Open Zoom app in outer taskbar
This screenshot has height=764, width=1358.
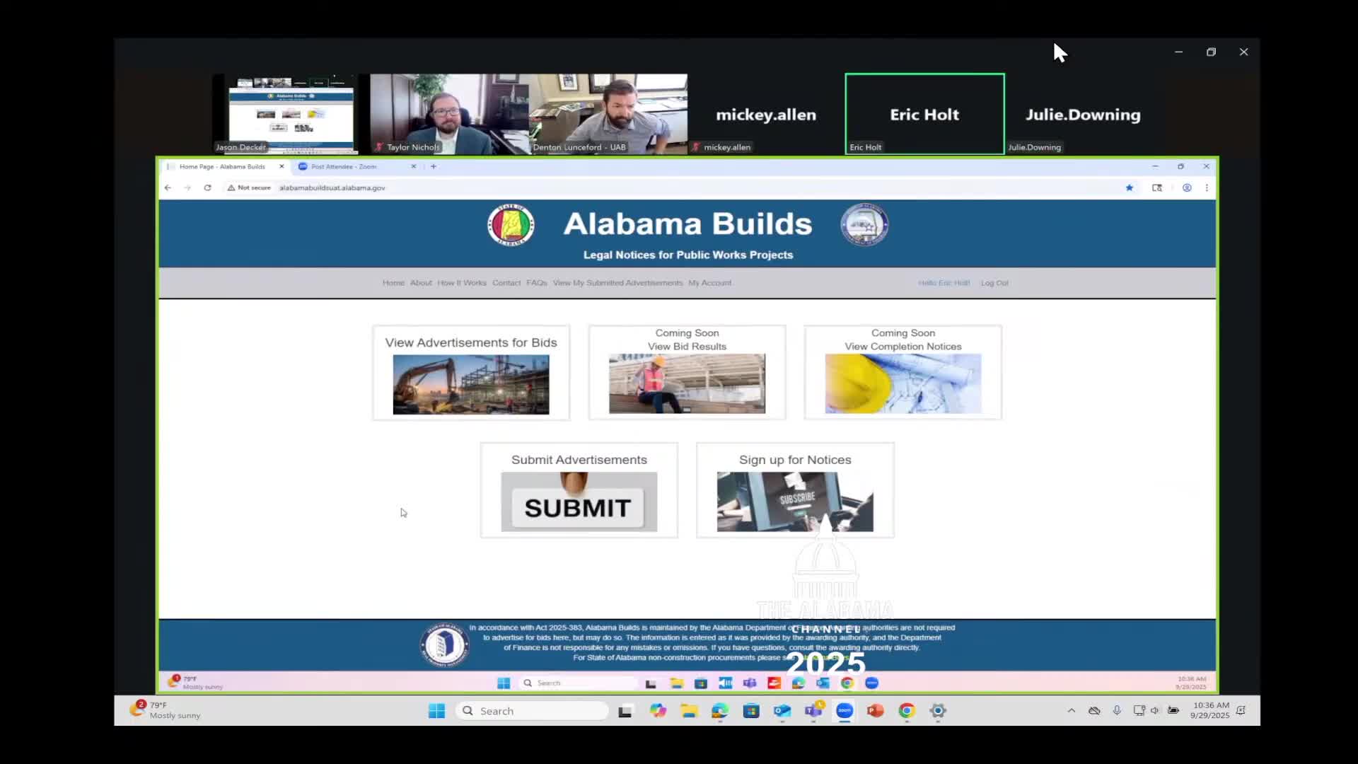pyautogui.click(x=845, y=711)
